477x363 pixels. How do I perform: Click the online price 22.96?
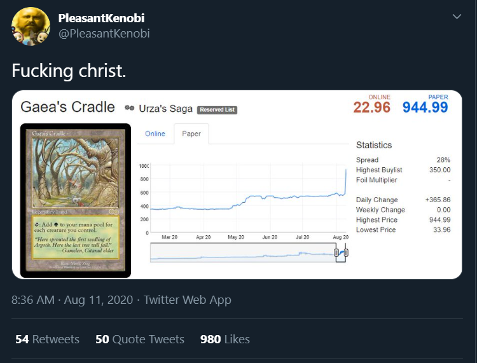[372, 107]
